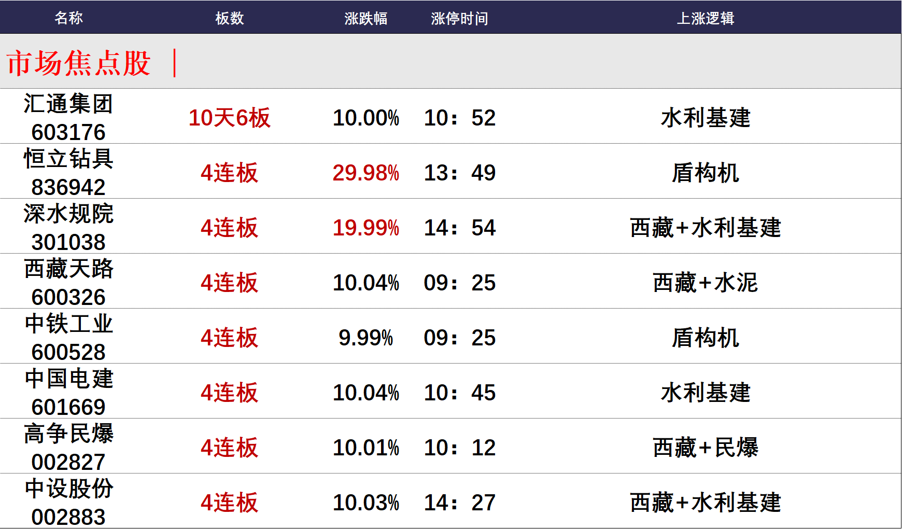Click stock code 600528
Screen dimensions: 902x529
(x=68, y=352)
